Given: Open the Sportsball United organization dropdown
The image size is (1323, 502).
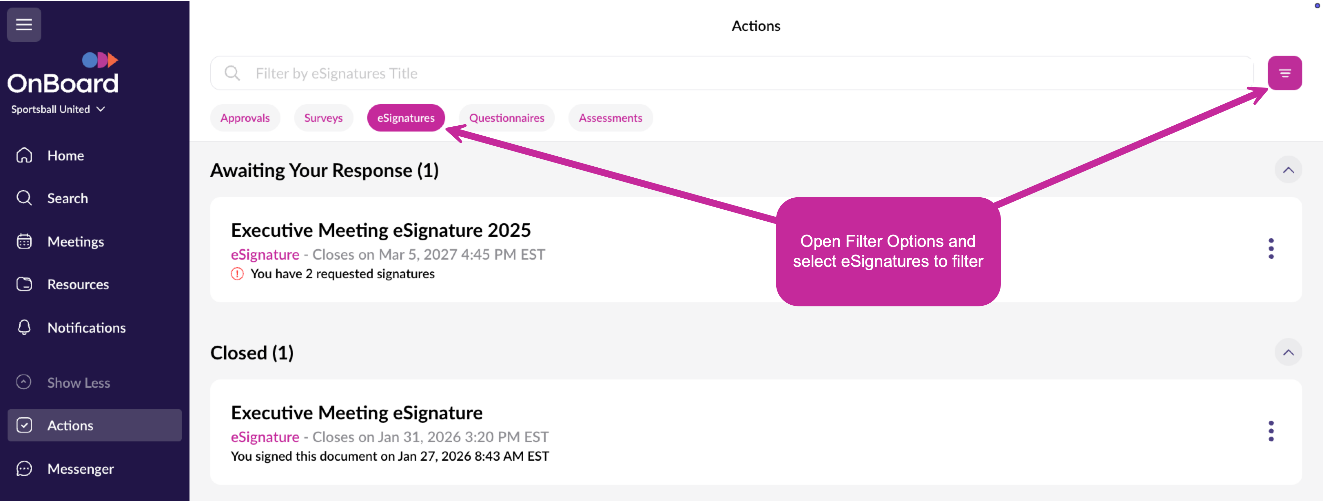Looking at the screenshot, I should point(58,109).
